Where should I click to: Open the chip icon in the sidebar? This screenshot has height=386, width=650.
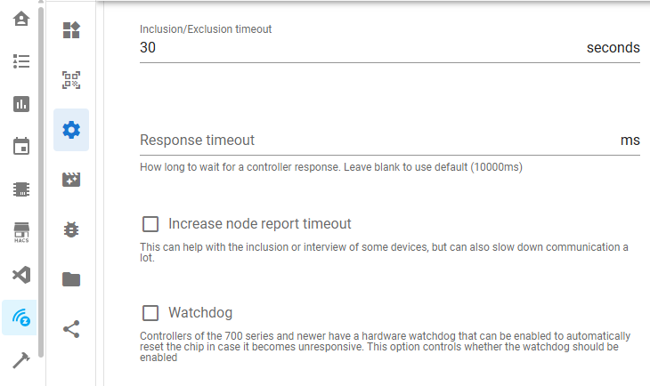21,189
